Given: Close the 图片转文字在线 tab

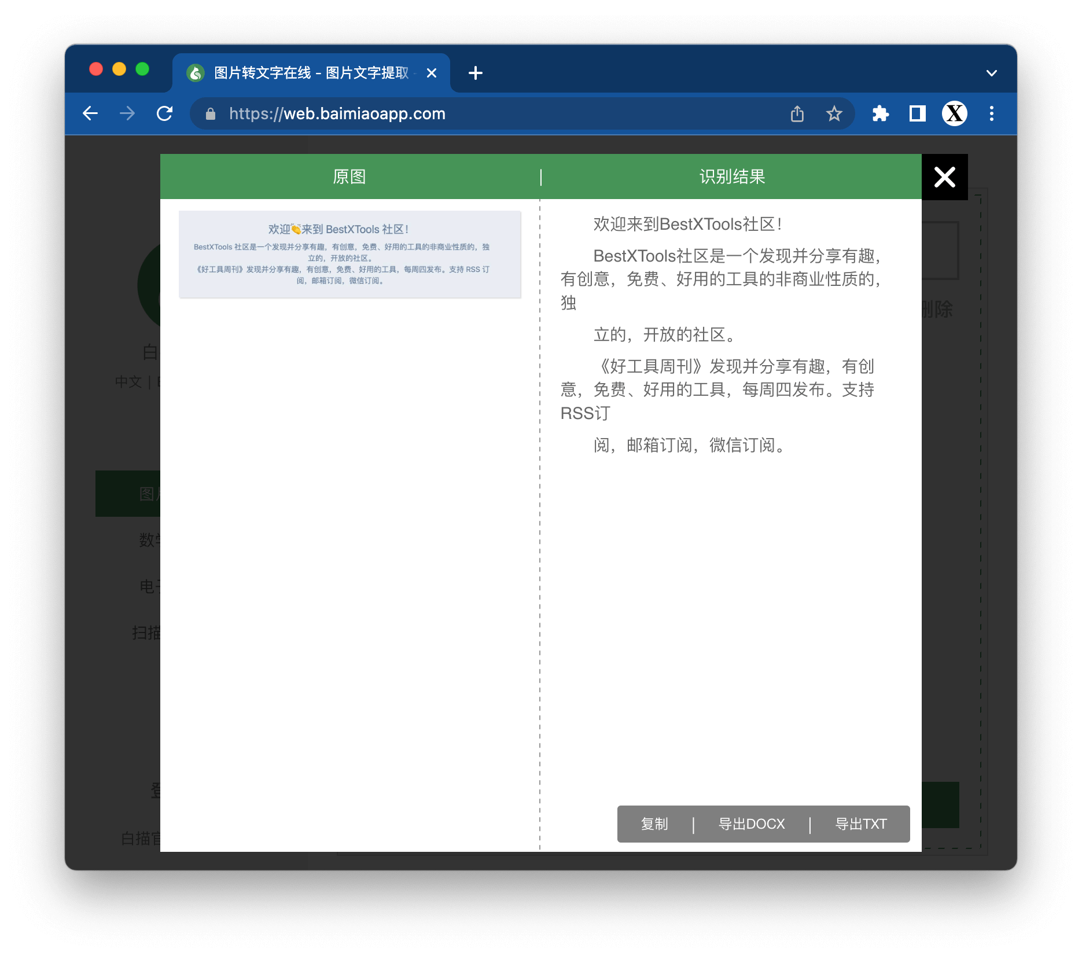Looking at the screenshot, I should tap(431, 73).
